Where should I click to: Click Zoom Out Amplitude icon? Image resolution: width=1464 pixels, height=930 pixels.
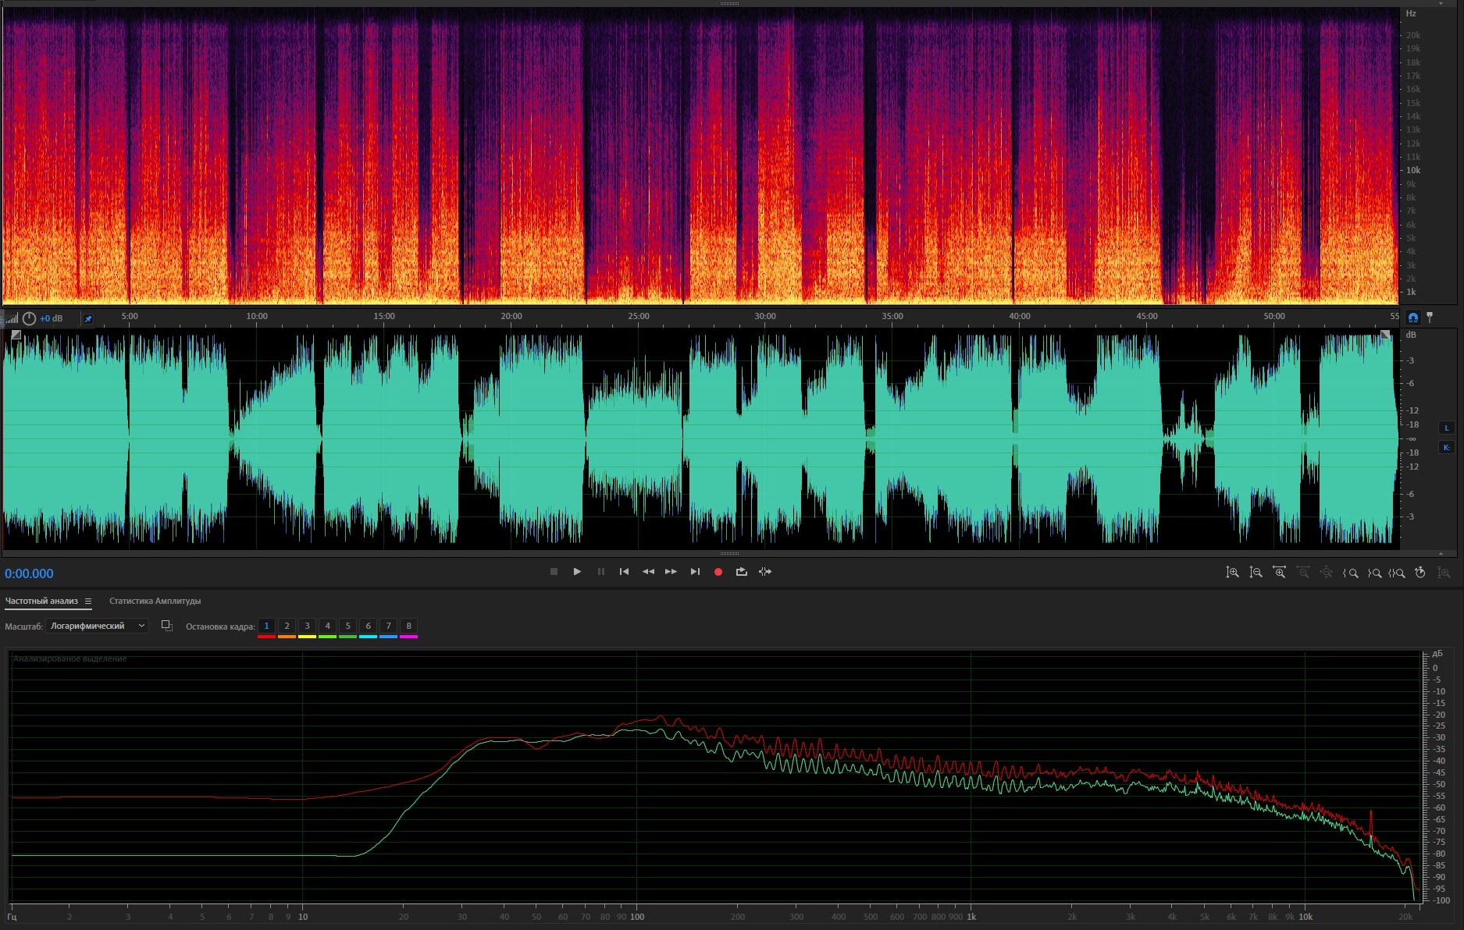click(1256, 573)
